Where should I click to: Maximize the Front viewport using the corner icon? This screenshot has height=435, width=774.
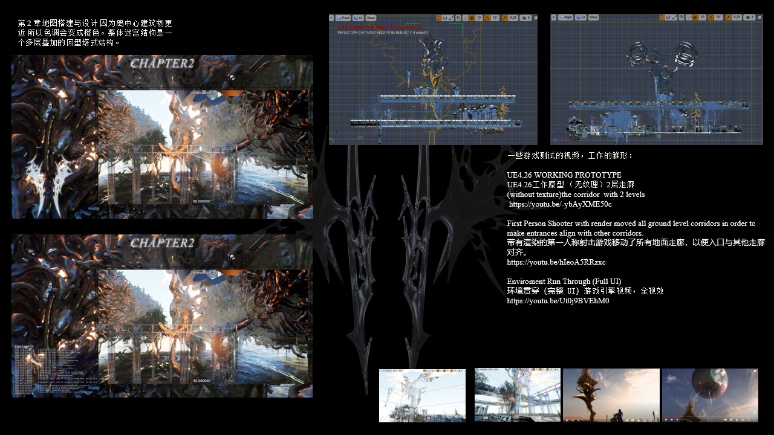click(536, 18)
